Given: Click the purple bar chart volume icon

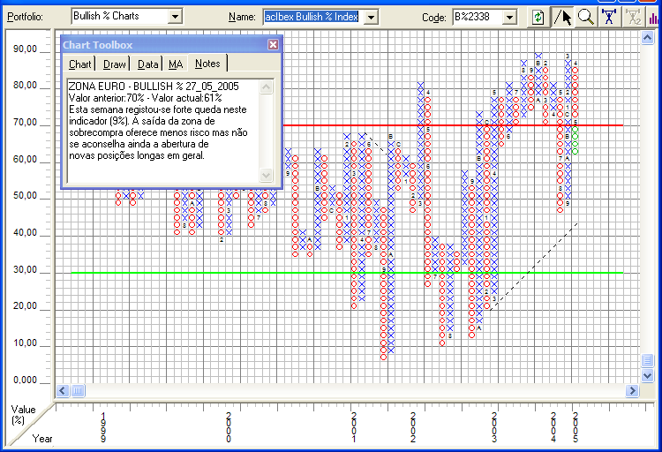Looking at the screenshot, I should tap(654, 18).
